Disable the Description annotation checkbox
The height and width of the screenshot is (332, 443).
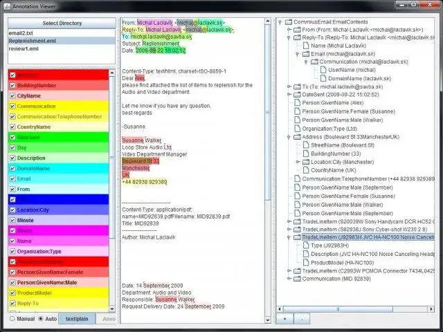click(x=12, y=158)
